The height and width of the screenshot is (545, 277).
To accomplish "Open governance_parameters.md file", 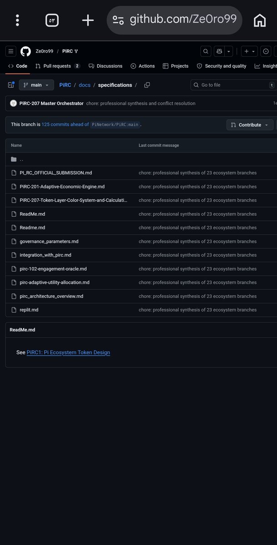I will point(49,242).
